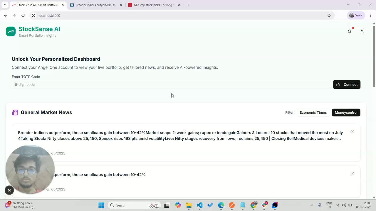
Task: Open the user profile icon
Action: pyautogui.click(x=362, y=31)
